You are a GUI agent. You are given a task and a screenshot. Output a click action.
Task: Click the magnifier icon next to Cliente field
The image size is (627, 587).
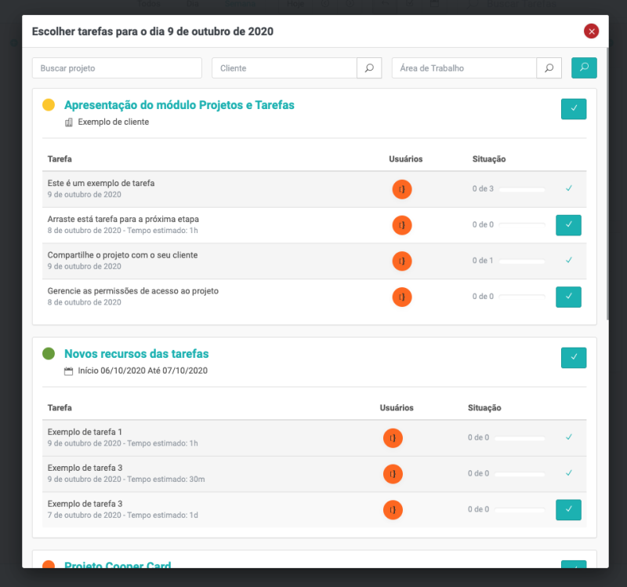pos(369,68)
